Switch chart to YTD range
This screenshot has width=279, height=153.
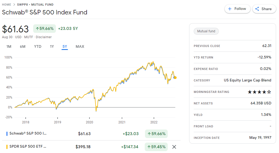tap(38, 46)
